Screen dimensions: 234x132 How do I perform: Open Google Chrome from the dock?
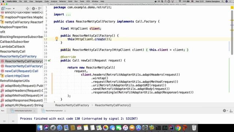click(x=178, y=128)
